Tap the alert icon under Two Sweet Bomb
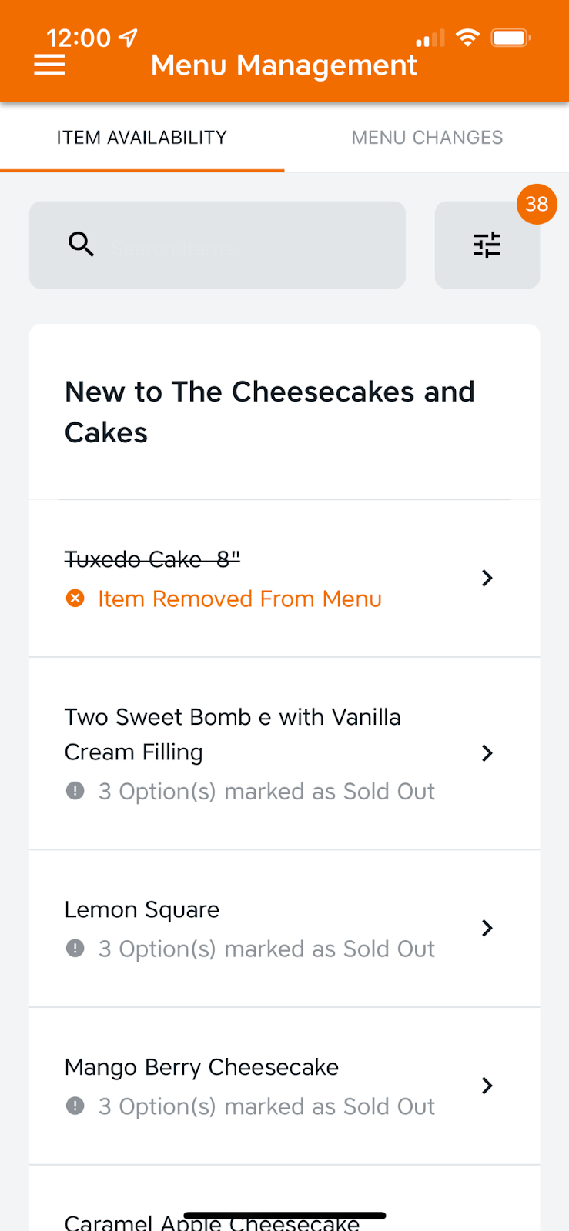569x1231 pixels. click(75, 790)
